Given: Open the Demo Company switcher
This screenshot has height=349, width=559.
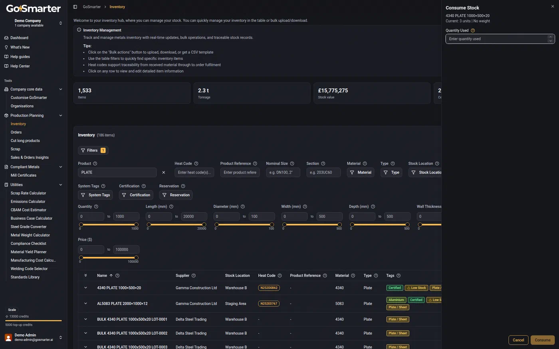Looking at the screenshot, I should 34,23.
